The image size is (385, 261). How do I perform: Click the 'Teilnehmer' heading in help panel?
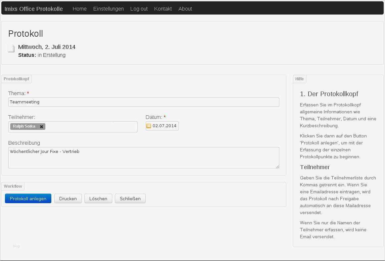tap(315, 167)
